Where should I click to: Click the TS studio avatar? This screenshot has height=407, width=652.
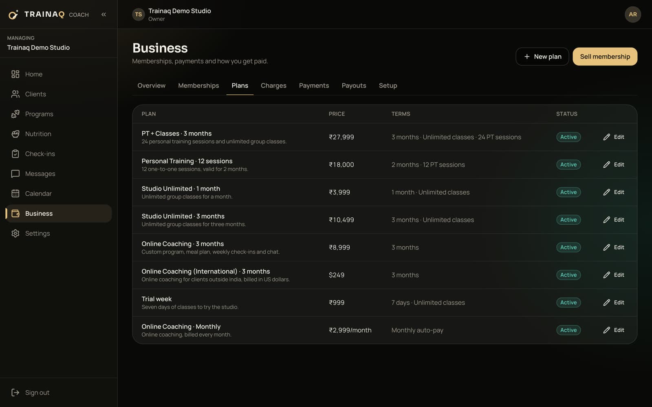(139, 14)
